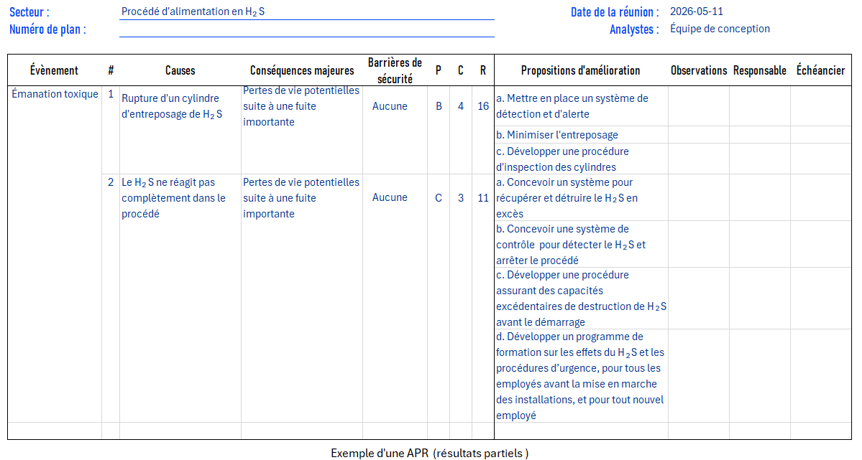Select the Évènement column header
This screenshot has height=460, width=862.
coord(55,70)
